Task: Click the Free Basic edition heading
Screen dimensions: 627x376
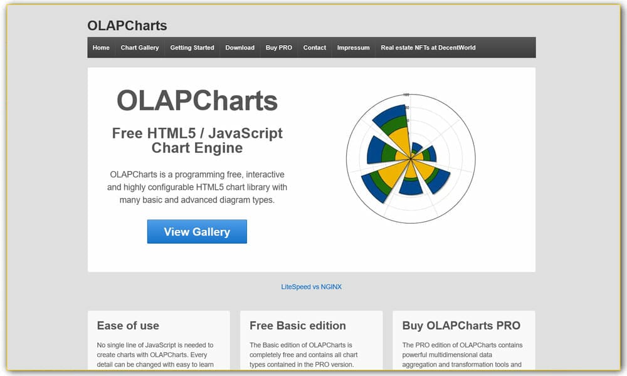Action: tap(297, 326)
